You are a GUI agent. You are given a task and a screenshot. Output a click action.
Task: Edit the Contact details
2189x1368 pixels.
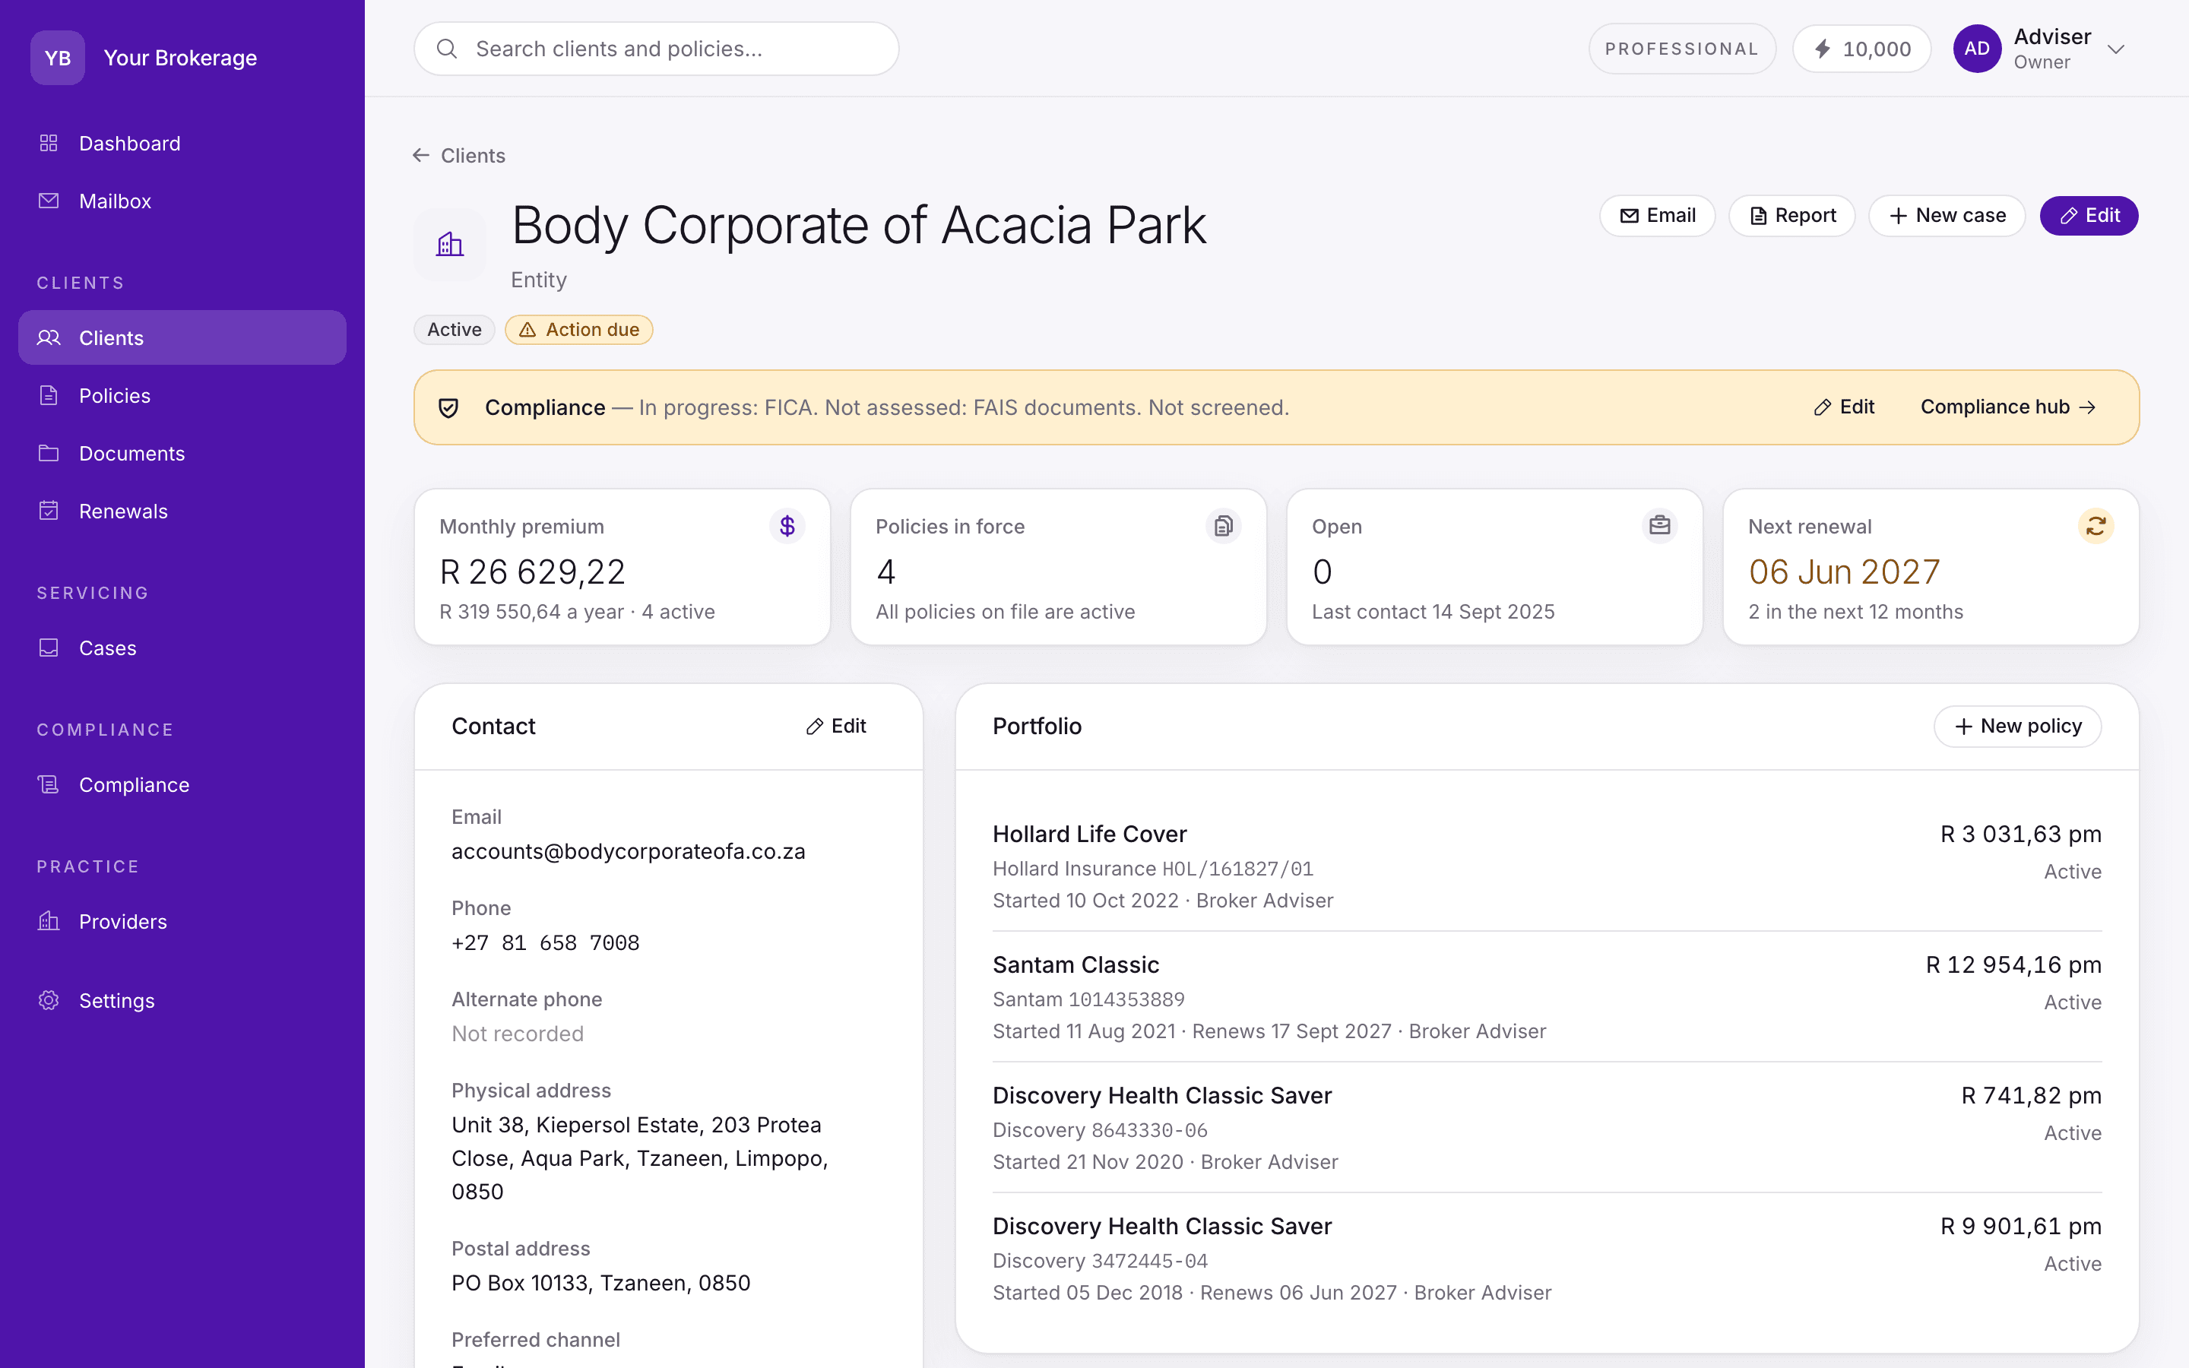click(836, 727)
